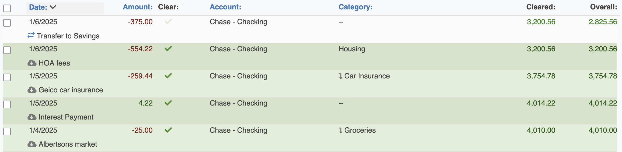
Task: Open the Housing category on the HOA fees row
Action: 352,49
